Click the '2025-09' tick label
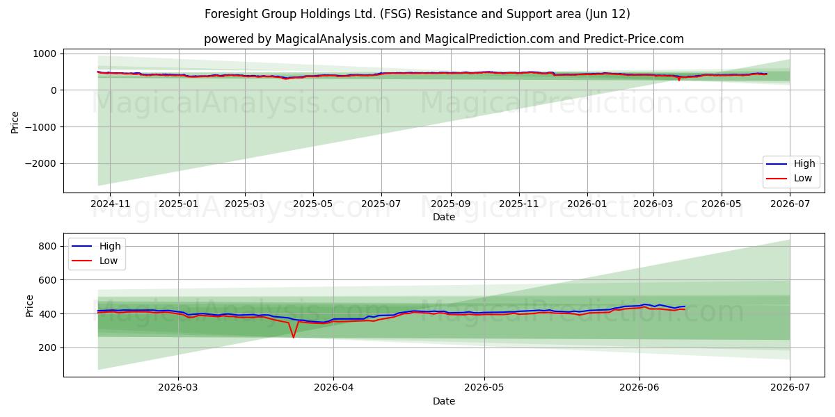 tap(451, 204)
